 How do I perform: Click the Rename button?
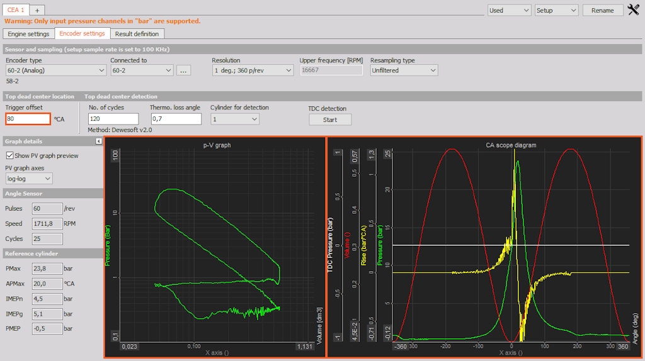click(x=603, y=10)
